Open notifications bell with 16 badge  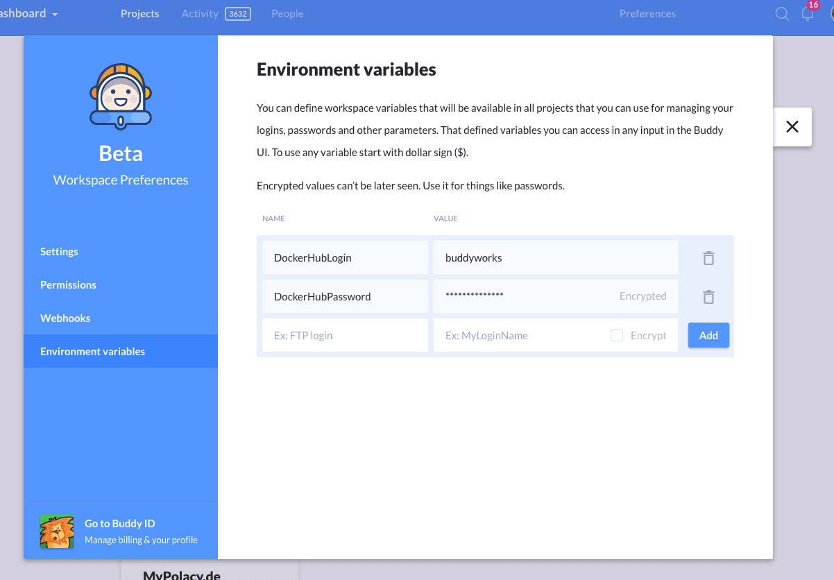(x=807, y=14)
